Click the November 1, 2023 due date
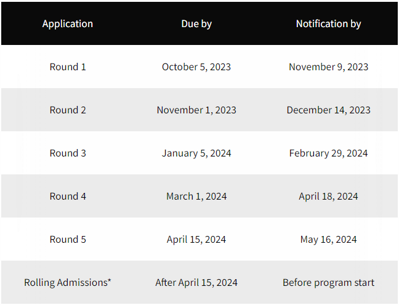The image size is (399, 305). click(196, 110)
